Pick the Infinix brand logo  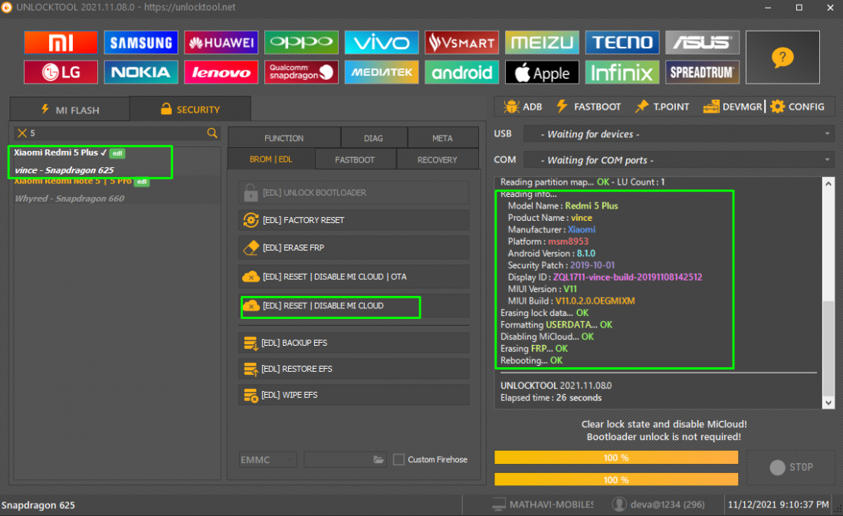point(622,72)
